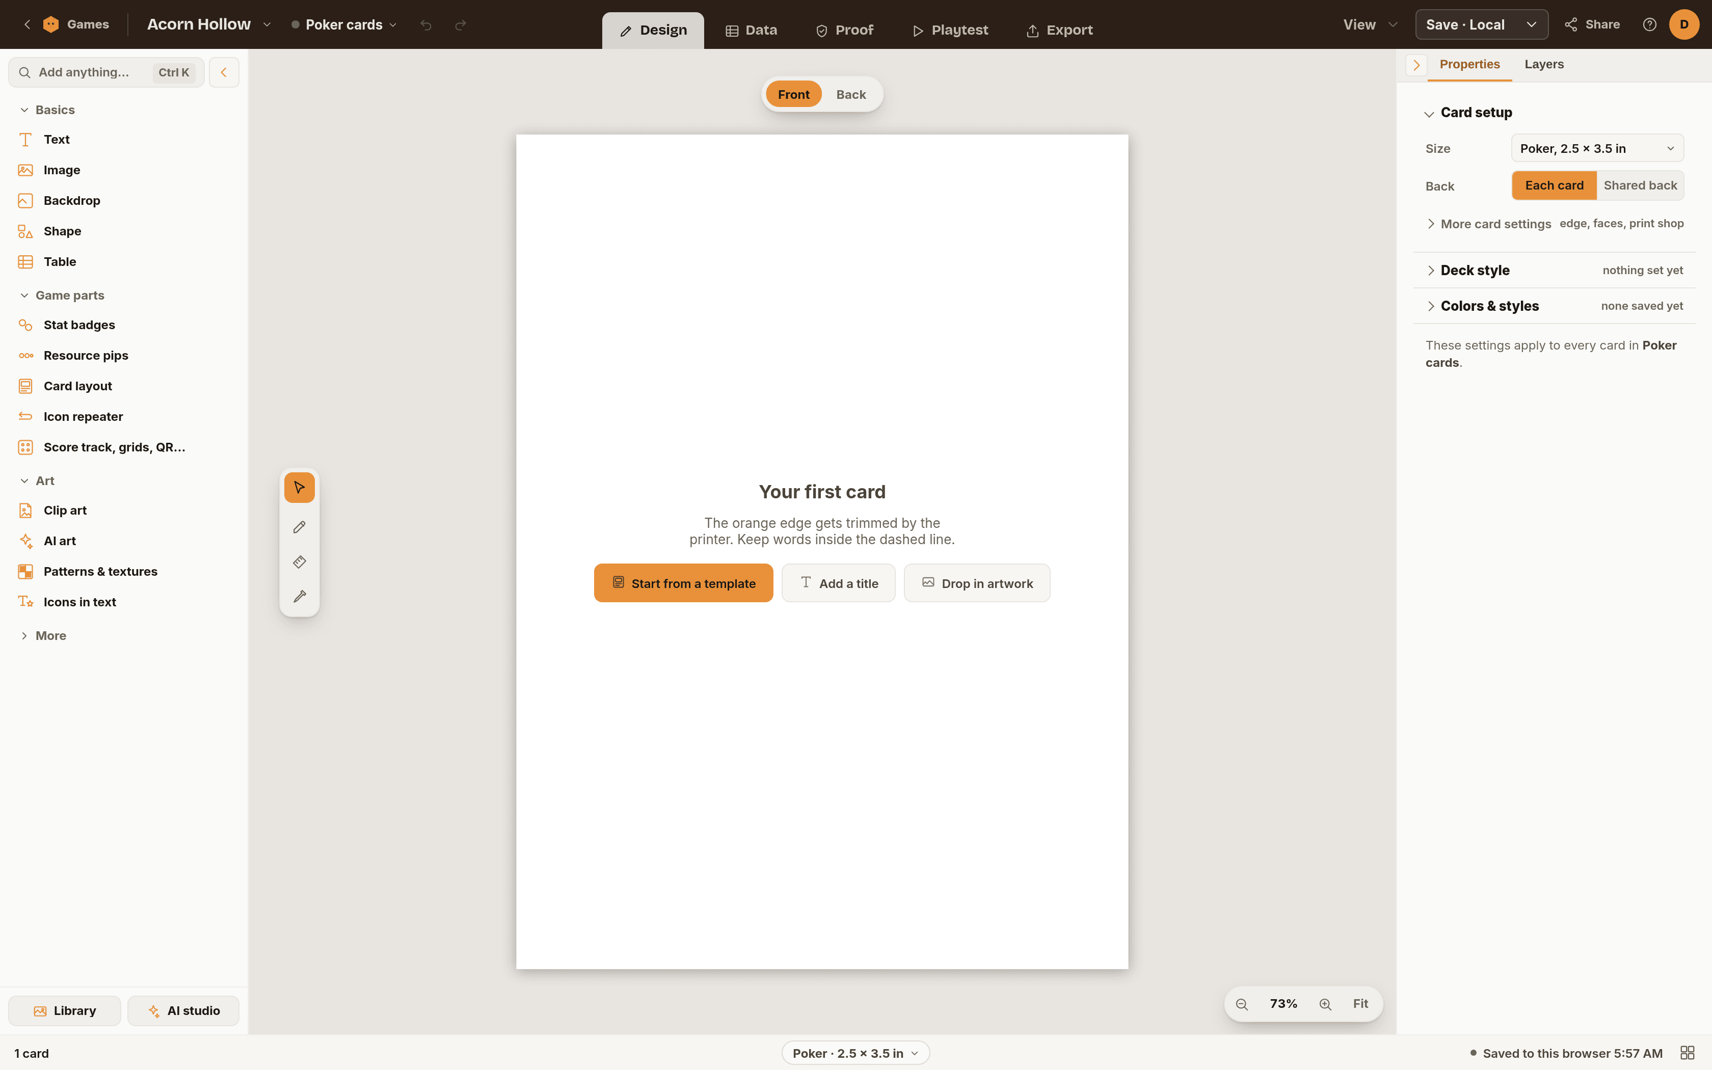
Task: Set back to Shared back
Action: [x=1640, y=185]
